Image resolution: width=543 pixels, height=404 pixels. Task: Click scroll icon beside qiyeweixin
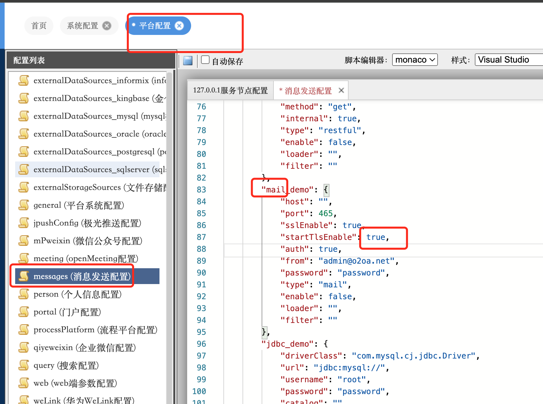point(24,347)
